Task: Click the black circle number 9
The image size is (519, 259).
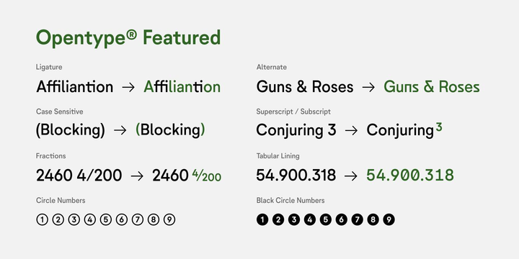Action: click(389, 219)
